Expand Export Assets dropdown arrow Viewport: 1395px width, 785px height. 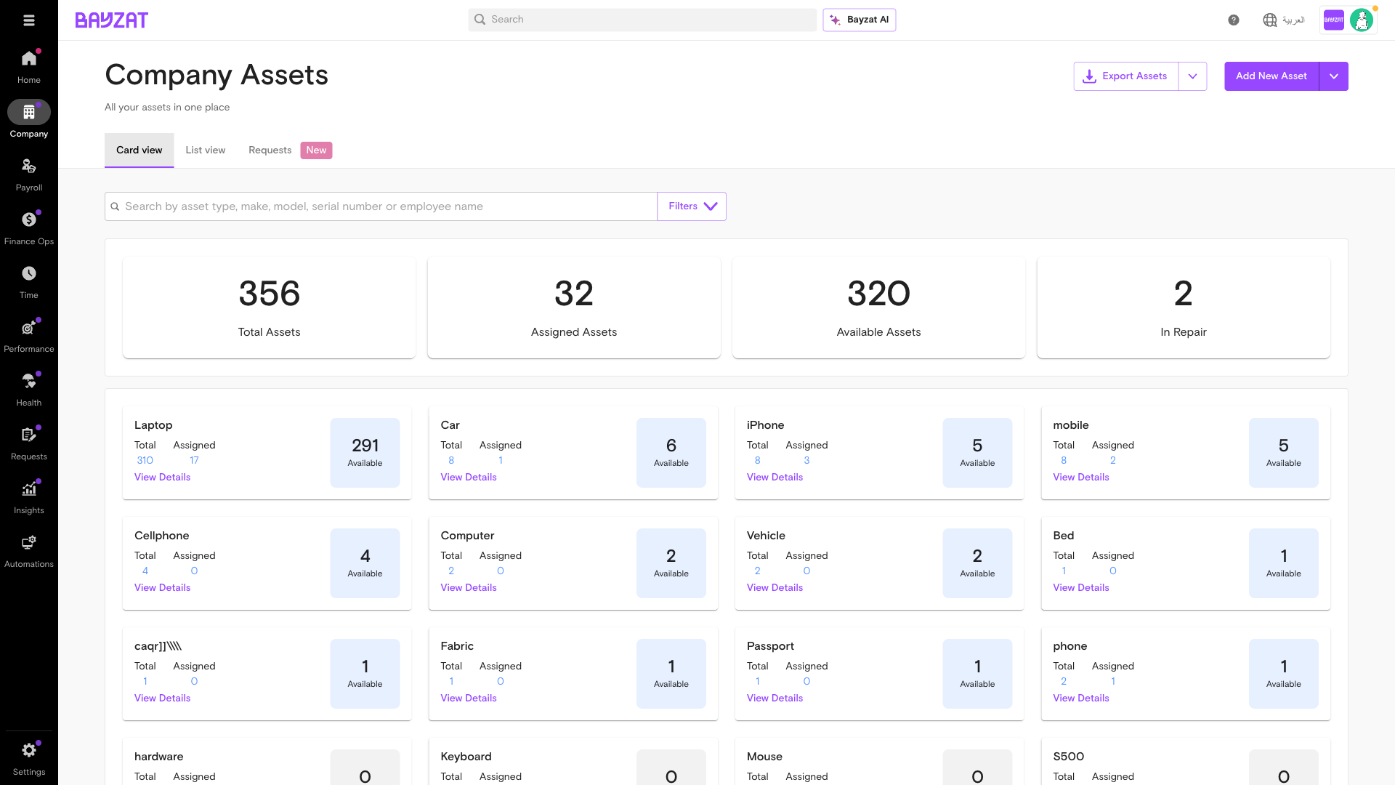(1192, 76)
